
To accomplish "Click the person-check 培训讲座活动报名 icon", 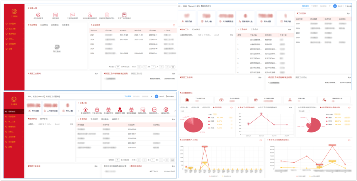I will tap(90, 15).
